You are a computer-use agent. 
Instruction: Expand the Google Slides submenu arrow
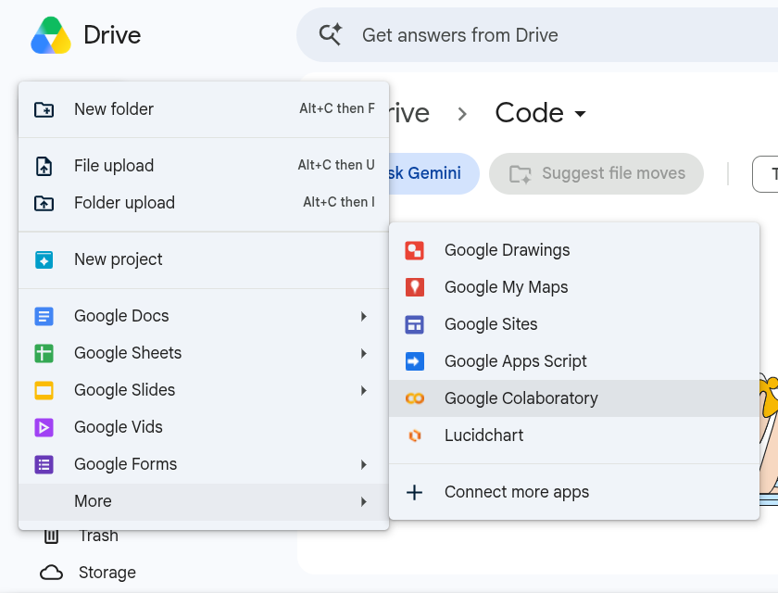point(364,390)
